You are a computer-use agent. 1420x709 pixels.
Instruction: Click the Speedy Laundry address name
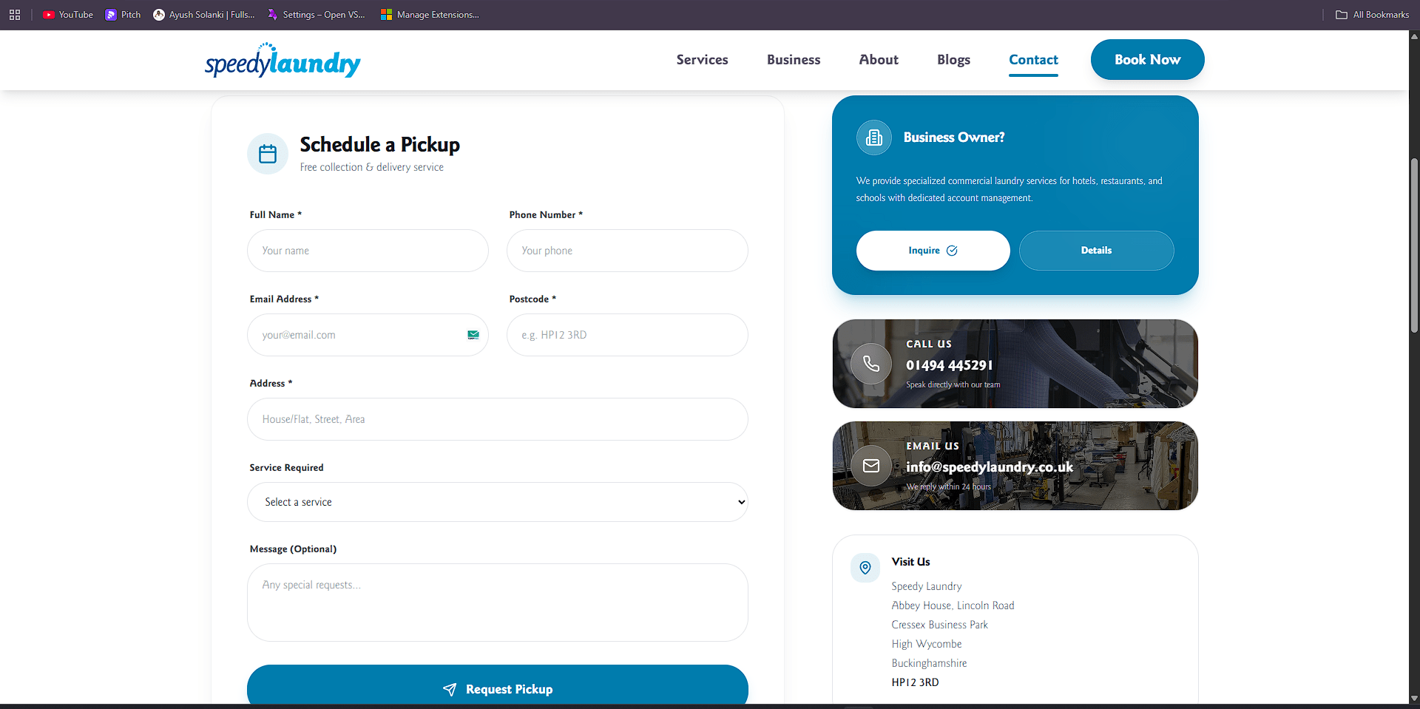926,586
